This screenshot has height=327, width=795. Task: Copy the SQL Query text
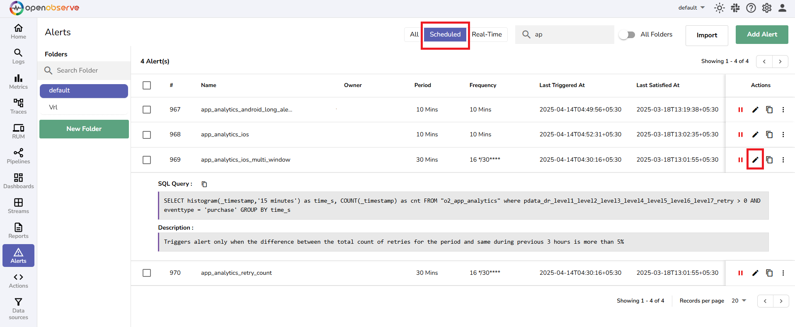204,184
